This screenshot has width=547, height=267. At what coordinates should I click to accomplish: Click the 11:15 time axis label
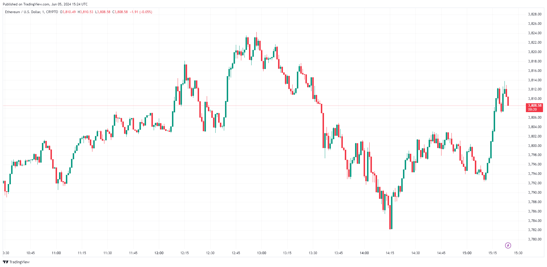[82, 253]
